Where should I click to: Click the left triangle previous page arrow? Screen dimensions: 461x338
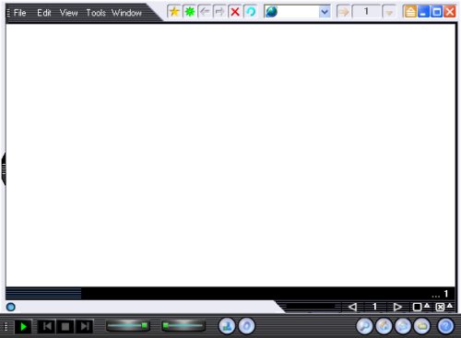(352, 307)
